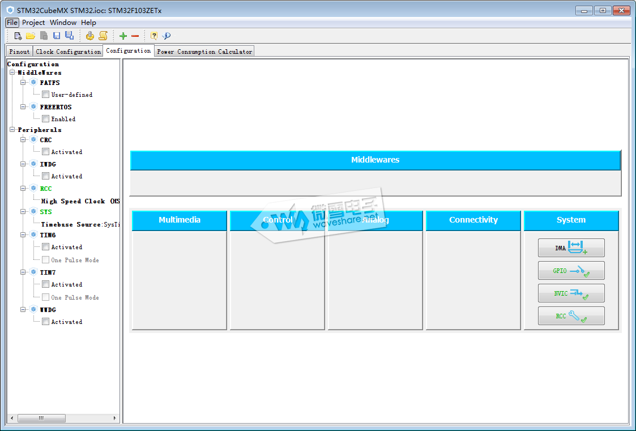Click the cube icon beside FREERTOS
The width and height of the screenshot is (636, 431).
point(33,106)
